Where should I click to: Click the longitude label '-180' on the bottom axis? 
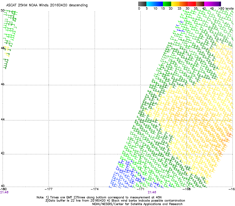coord(3,189)
